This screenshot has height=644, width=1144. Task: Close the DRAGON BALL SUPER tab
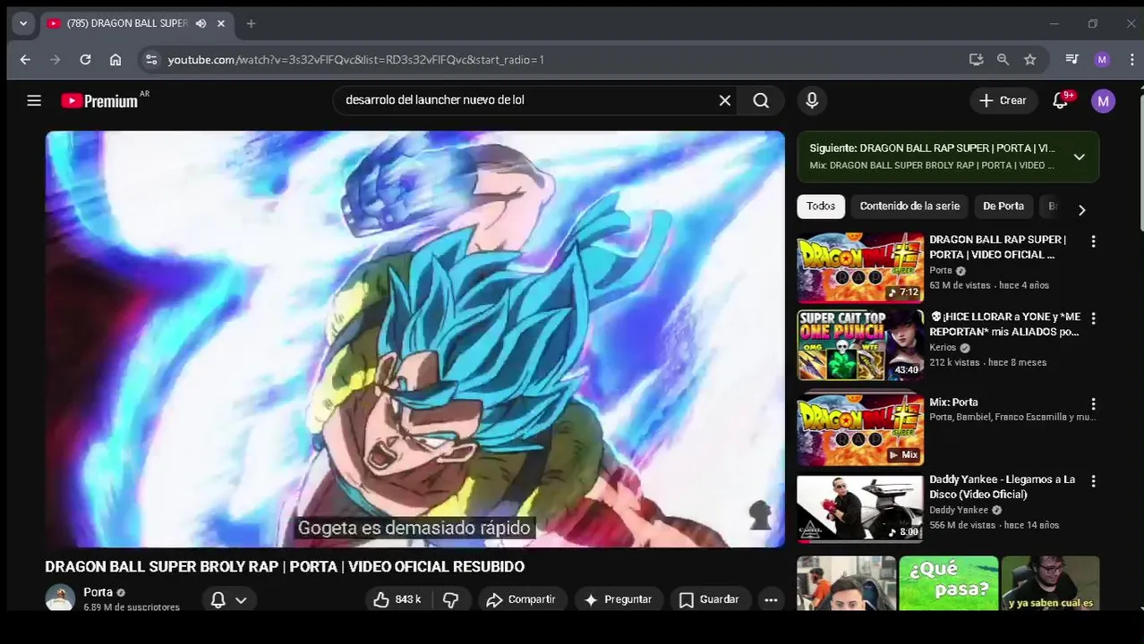click(221, 23)
